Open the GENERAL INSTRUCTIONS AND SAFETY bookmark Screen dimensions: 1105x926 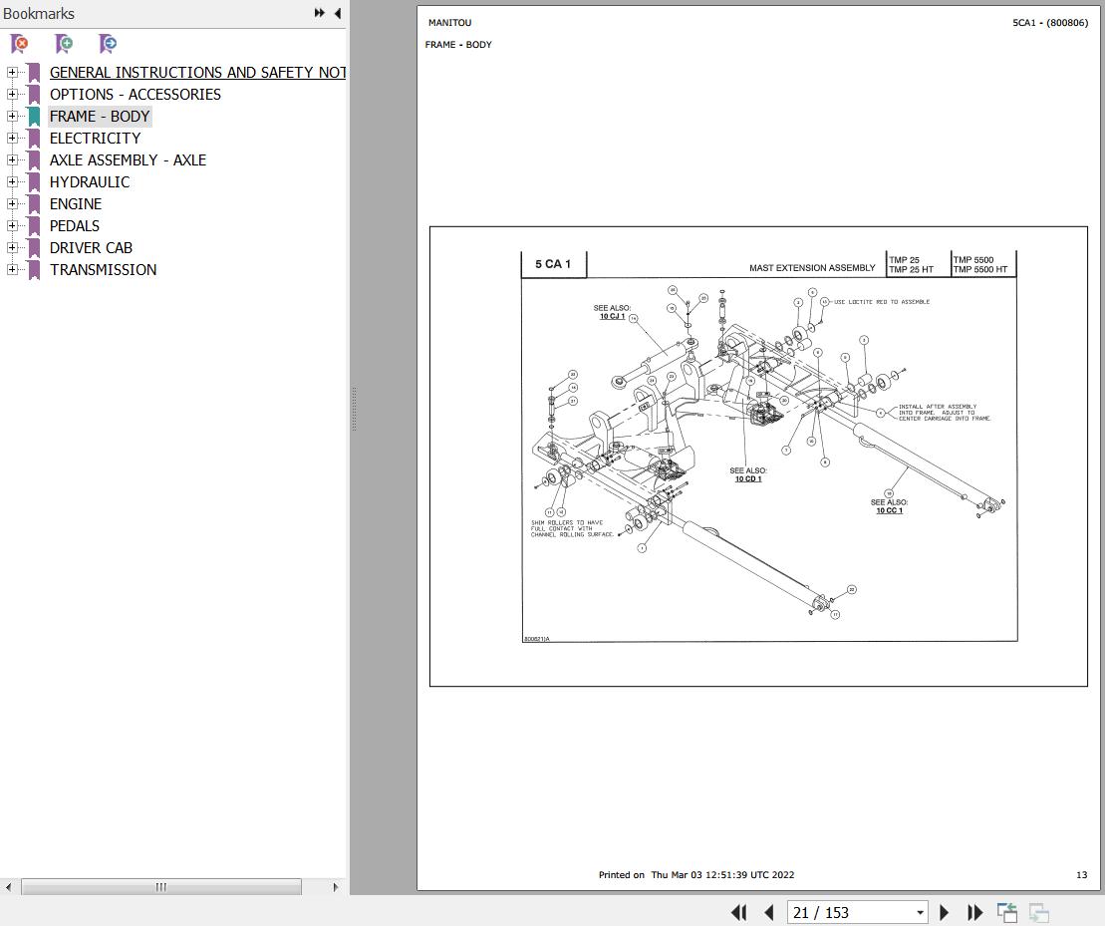click(x=197, y=72)
